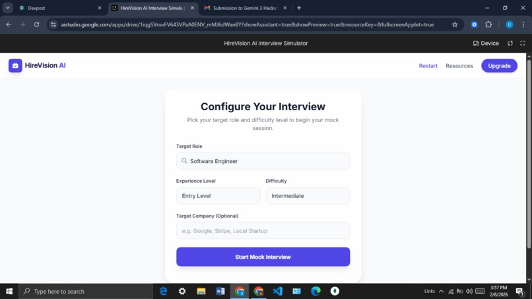Image resolution: width=532 pixels, height=299 pixels.
Task: Click the taskbar clock showing 3:57 PM
Action: pyautogui.click(x=498, y=291)
